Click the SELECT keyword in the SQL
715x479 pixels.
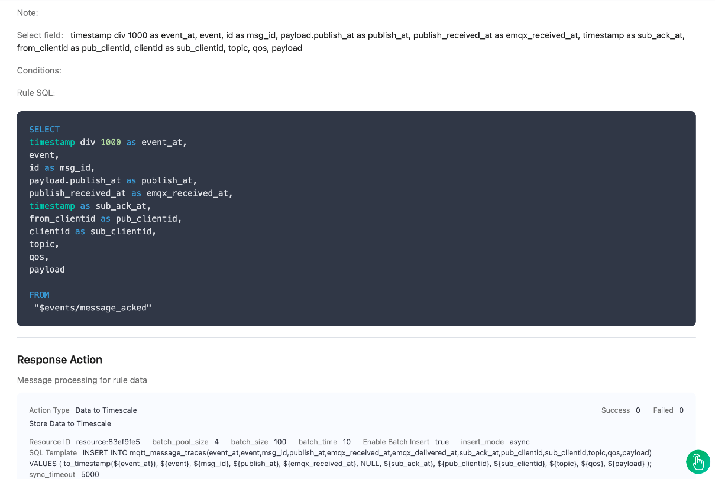(44, 130)
